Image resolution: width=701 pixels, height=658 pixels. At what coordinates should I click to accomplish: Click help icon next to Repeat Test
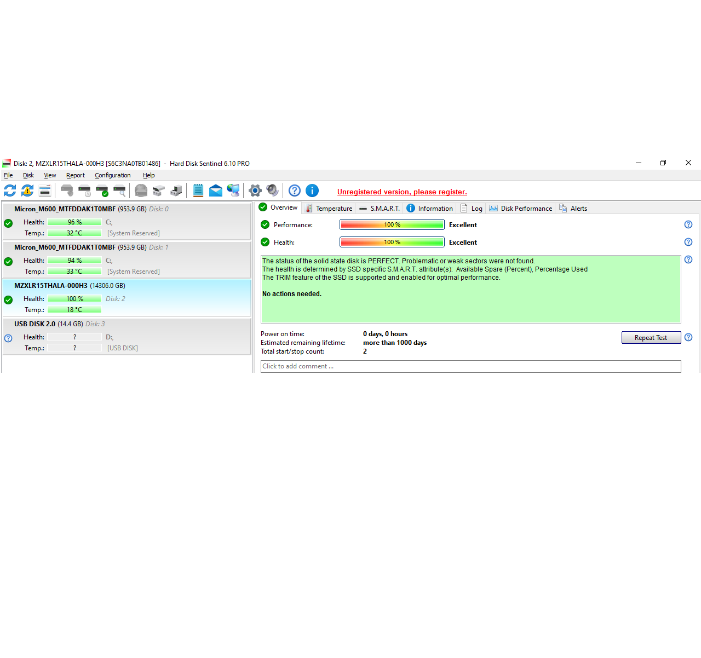coord(688,337)
